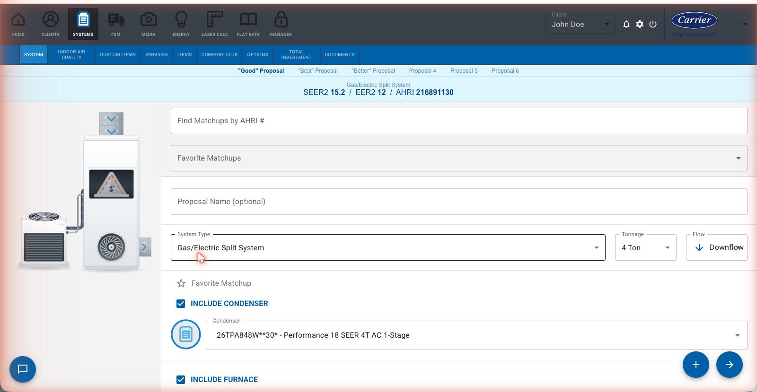Viewport: 757px width, 392px height.
Task: Click the power logout icon
Action: (653, 24)
